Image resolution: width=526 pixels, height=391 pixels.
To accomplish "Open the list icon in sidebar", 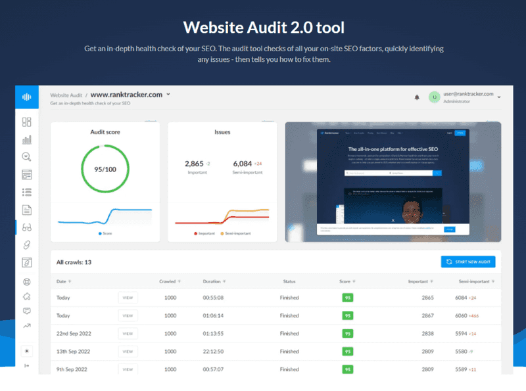I will click(27, 192).
